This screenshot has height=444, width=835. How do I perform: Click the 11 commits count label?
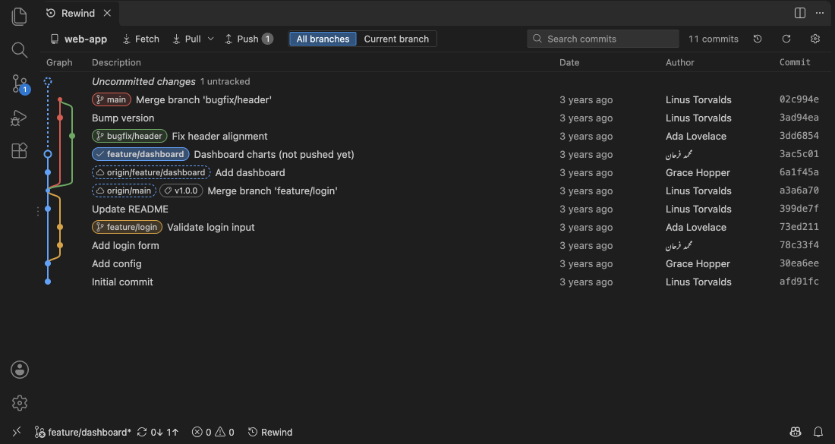coord(713,39)
